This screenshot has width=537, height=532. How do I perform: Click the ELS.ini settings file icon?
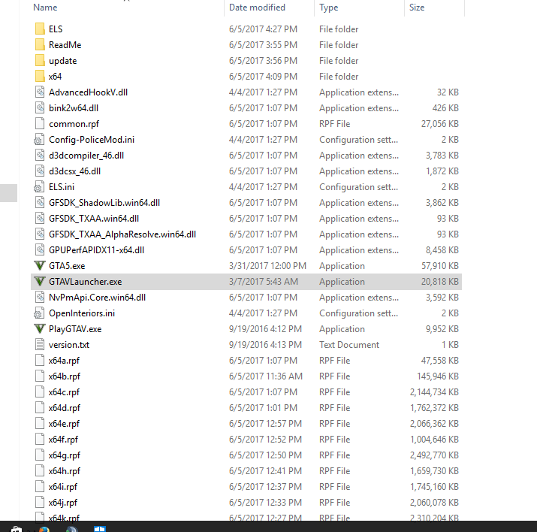pyautogui.click(x=39, y=186)
